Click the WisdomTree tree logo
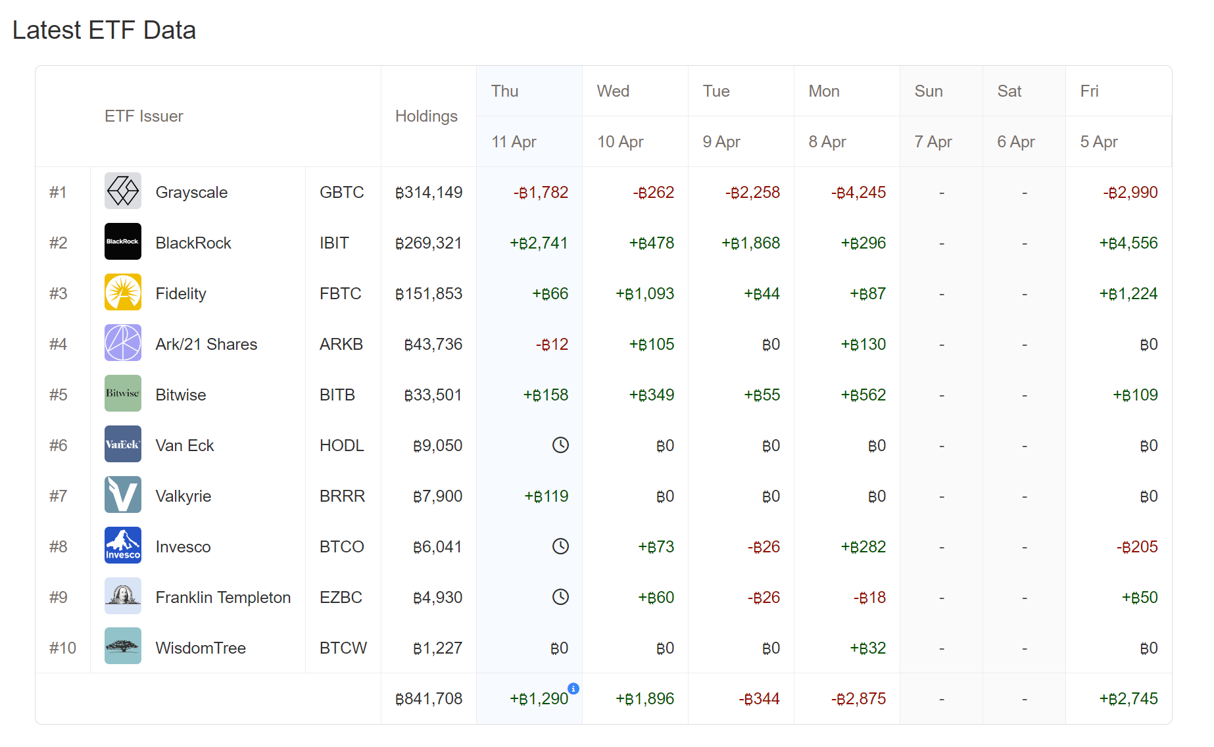The image size is (1214, 747). pyautogui.click(x=123, y=647)
